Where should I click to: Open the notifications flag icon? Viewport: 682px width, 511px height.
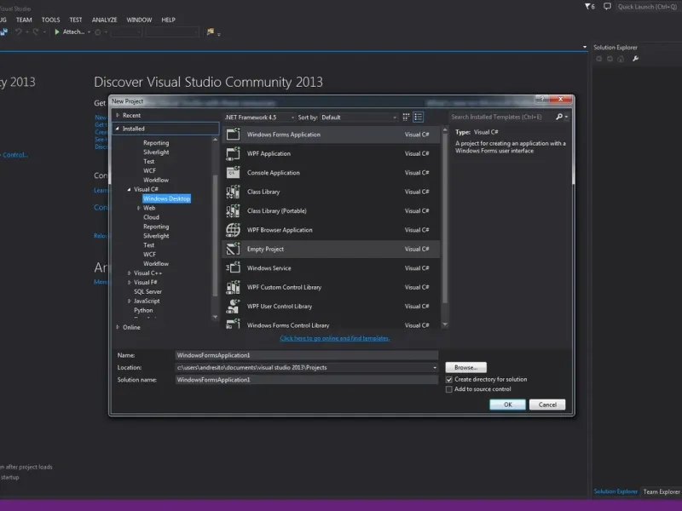(x=589, y=7)
